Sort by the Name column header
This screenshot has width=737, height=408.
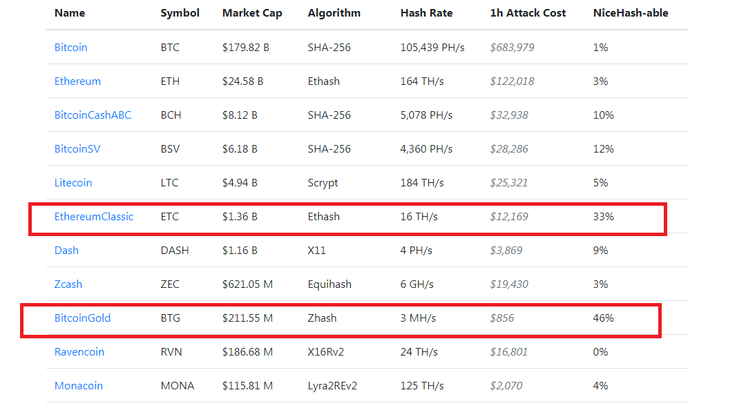(70, 13)
